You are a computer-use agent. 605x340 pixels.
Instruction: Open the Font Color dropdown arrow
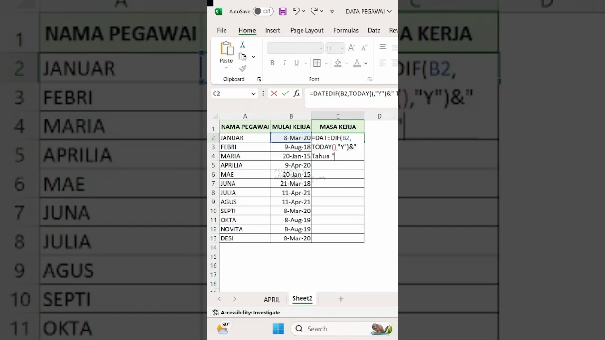point(366,63)
